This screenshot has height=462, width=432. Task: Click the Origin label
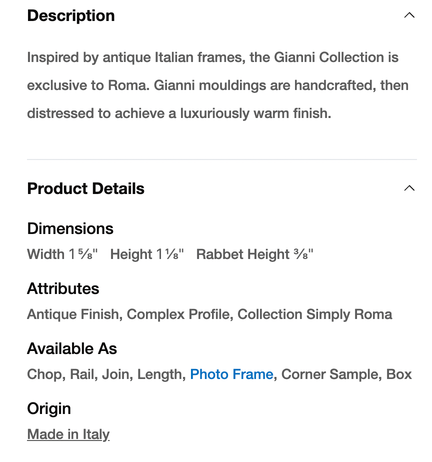49,408
